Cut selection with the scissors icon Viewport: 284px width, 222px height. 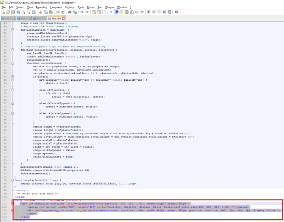(x=41, y=12)
